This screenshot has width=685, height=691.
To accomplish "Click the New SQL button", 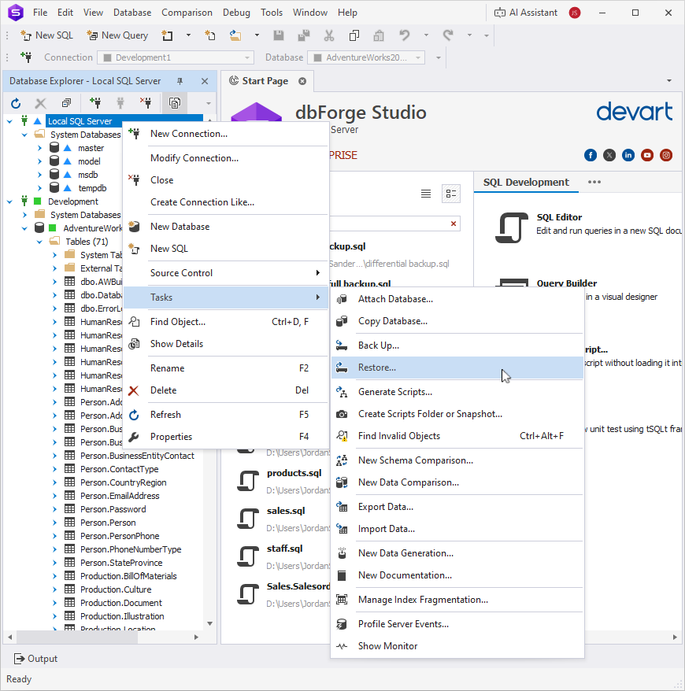I will [46, 35].
